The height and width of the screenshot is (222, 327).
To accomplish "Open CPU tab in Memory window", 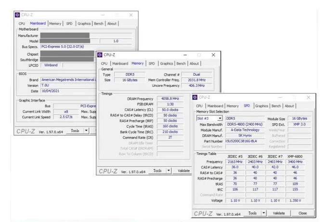I will pos(104,64).
